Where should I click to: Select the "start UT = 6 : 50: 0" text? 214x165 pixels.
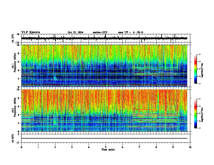coord(131,32)
